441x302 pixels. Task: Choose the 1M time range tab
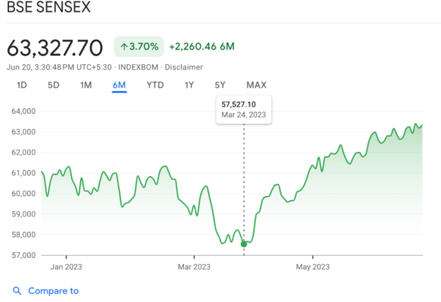(x=86, y=85)
